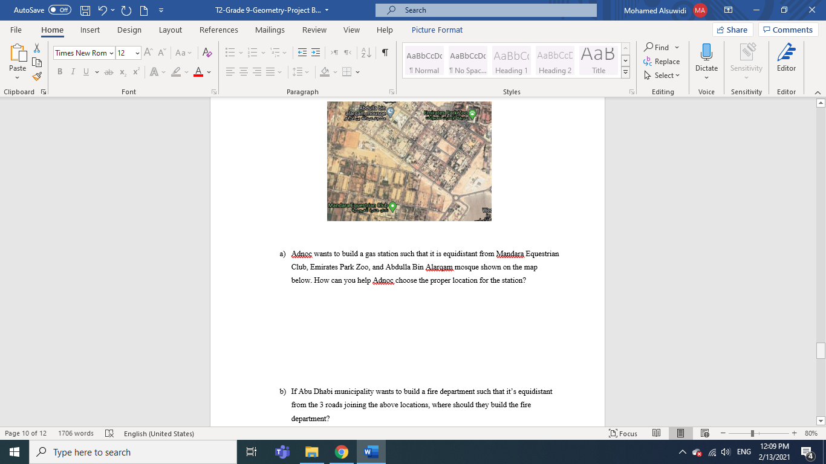
Task: Click the Paste clipboard icon
Action: (x=18, y=54)
